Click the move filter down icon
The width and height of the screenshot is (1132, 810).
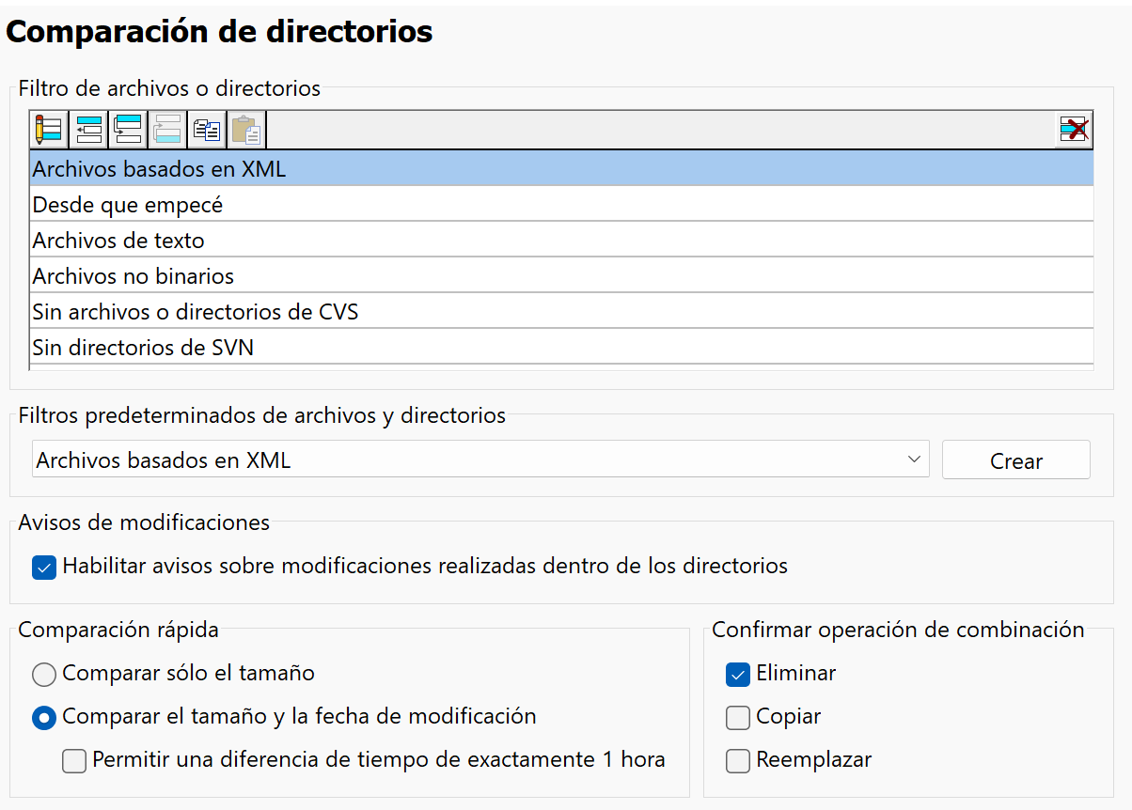tap(127, 129)
